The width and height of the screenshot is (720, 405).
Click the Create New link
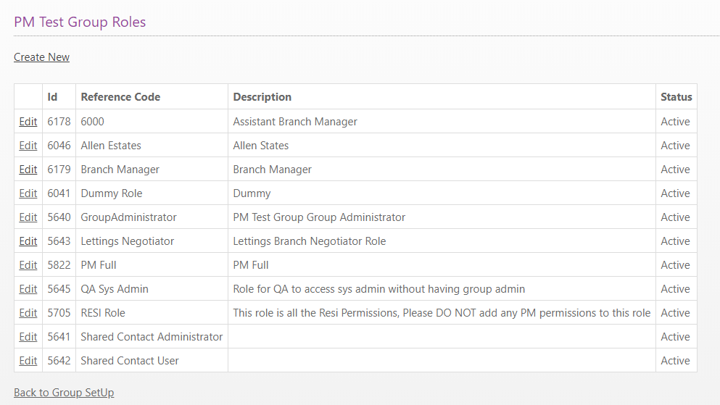[41, 57]
